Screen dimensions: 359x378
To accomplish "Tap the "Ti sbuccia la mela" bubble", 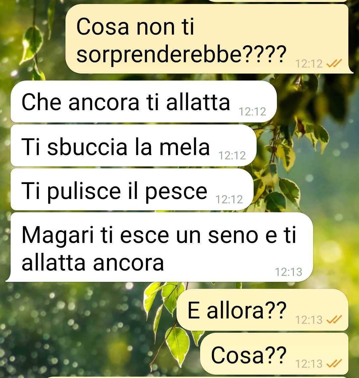I will click(x=134, y=146).
